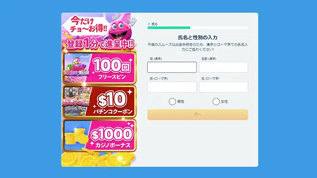This screenshot has height=178, width=317.
Task: Click the パチンコ slot machine image
Action: point(76,102)
